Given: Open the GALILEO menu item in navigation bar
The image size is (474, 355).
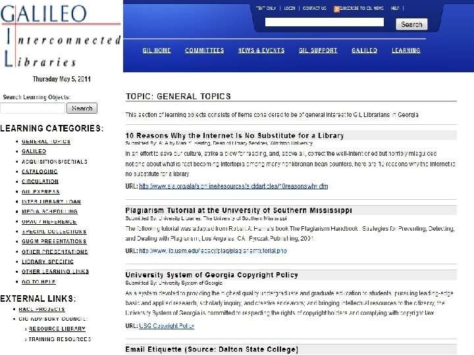Looking at the screenshot, I should coord(364,51).
